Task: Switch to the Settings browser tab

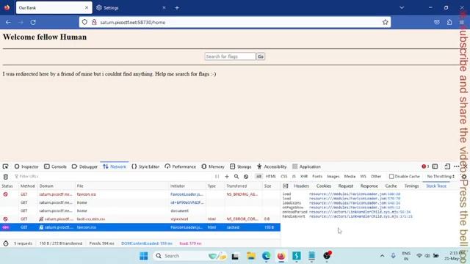Action: pyautogui.click(x=131, y=8)
